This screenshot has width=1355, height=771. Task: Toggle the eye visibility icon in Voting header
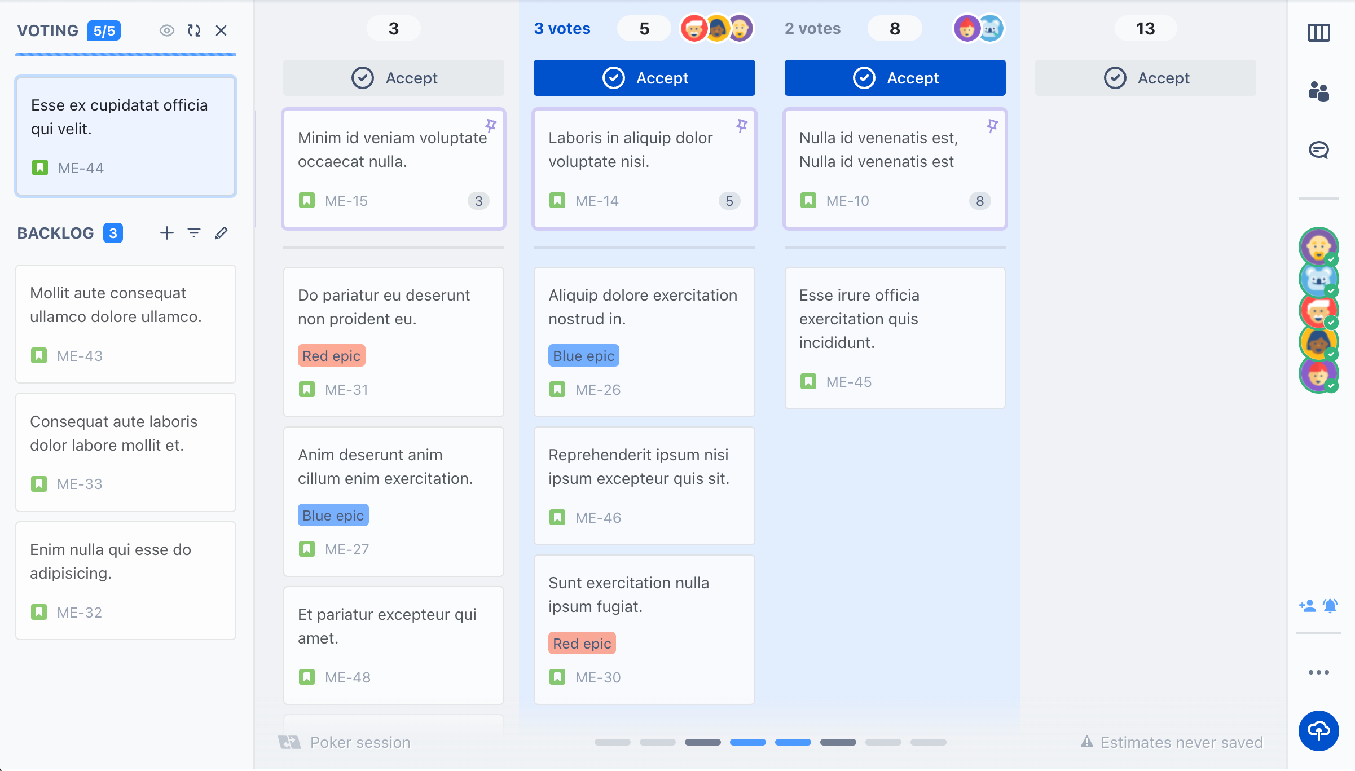point(166,30)
